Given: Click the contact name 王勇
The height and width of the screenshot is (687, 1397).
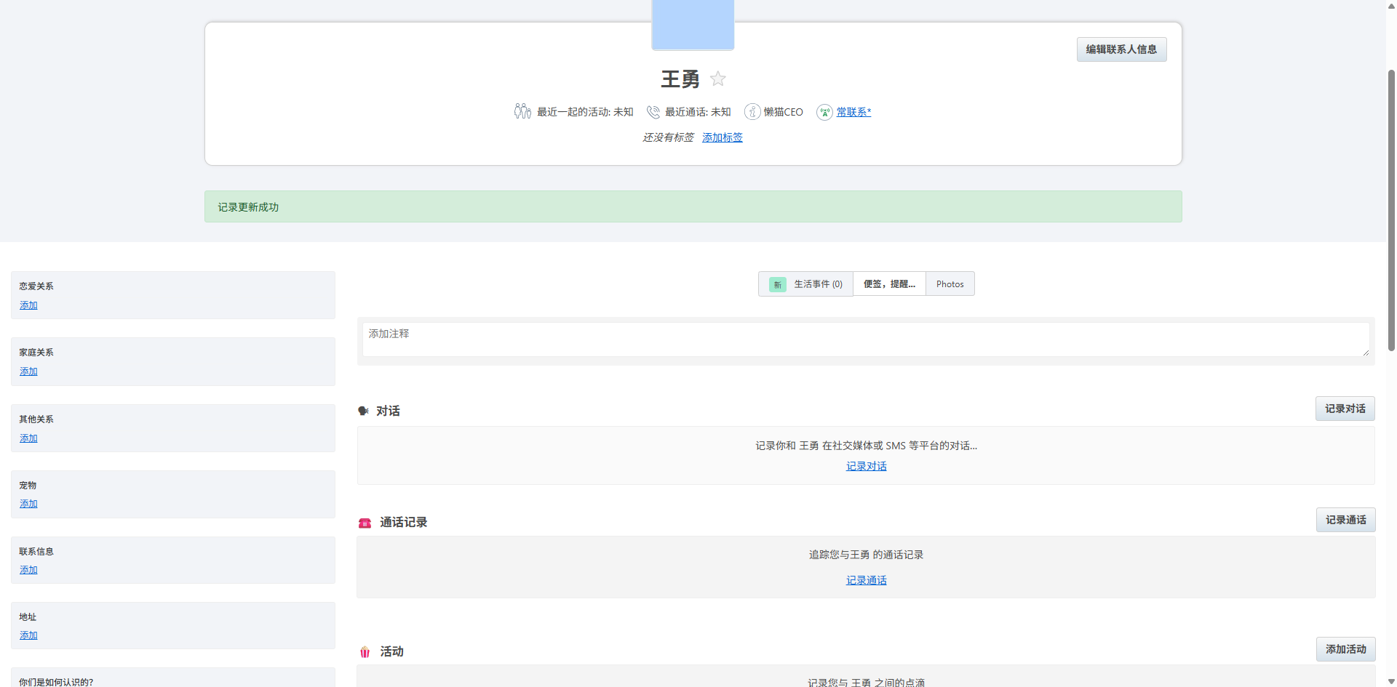Looking at the screenshot, I should (680, 79).
